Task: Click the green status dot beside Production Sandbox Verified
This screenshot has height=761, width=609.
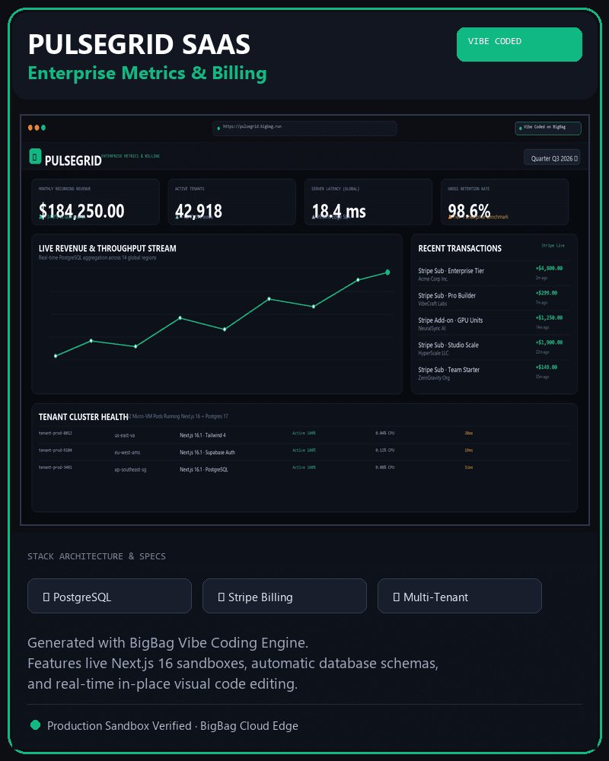Action: [36, 725]
